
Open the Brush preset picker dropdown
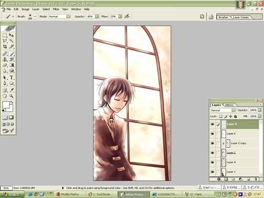coord(35,16)
